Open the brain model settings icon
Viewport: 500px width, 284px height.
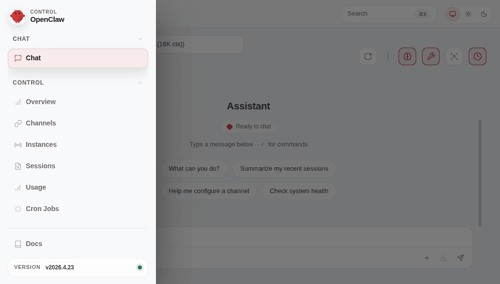click(x=407, y=56)
